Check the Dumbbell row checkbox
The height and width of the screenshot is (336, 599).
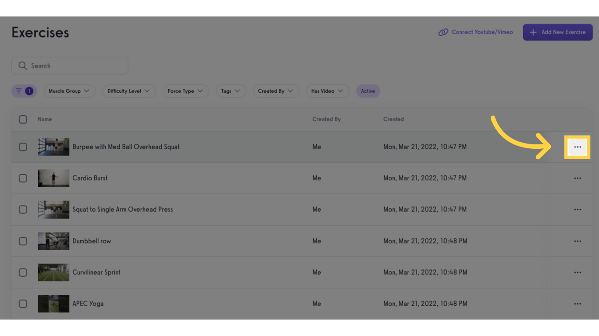coord(23,241)
